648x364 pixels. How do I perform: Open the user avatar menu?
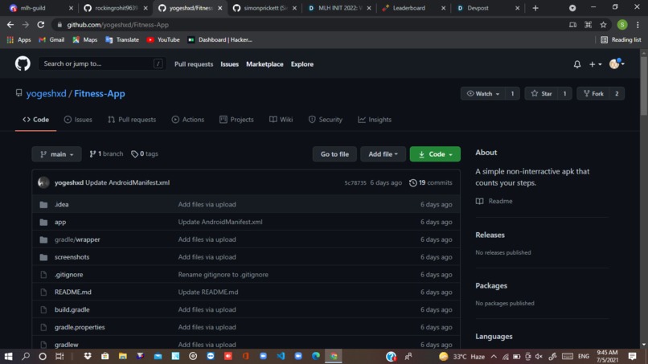tap(617, 63)
